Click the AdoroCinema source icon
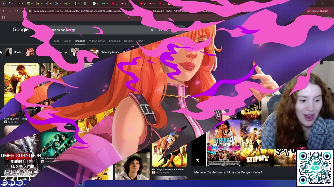The image size is (334, 187). (153, 173)
